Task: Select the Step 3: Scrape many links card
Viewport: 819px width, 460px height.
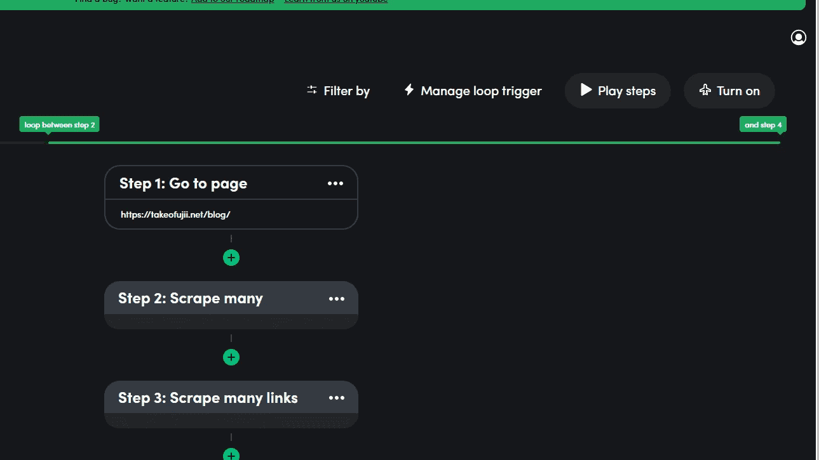Action: click(231, 405)
